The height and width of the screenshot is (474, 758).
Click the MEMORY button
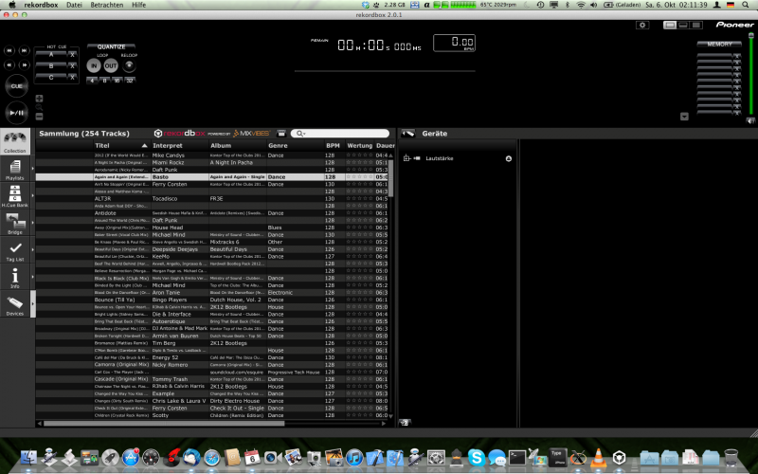pyautogui.click(x=719, y=44)
